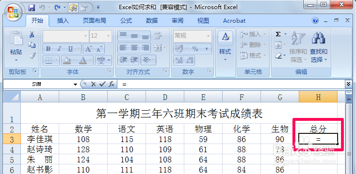Switch to the 审阅 tab
The image size is (356, 174).
coord(178,21)
